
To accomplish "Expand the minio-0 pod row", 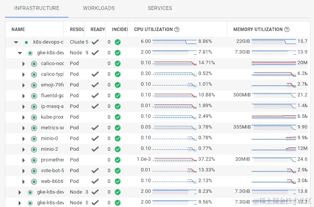I will pos(23,139).
